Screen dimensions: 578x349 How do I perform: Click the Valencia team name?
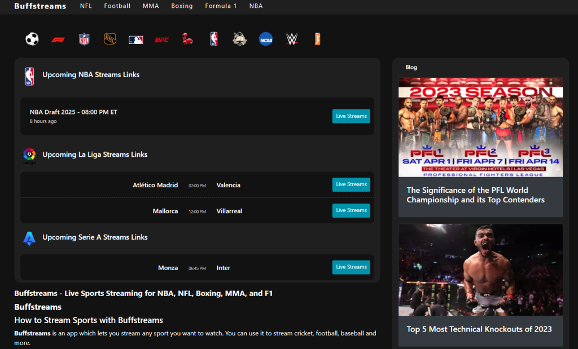[x=228, y=185]
